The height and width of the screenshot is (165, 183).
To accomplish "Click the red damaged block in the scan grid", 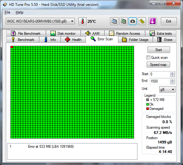I will click(x=12, y=47).
